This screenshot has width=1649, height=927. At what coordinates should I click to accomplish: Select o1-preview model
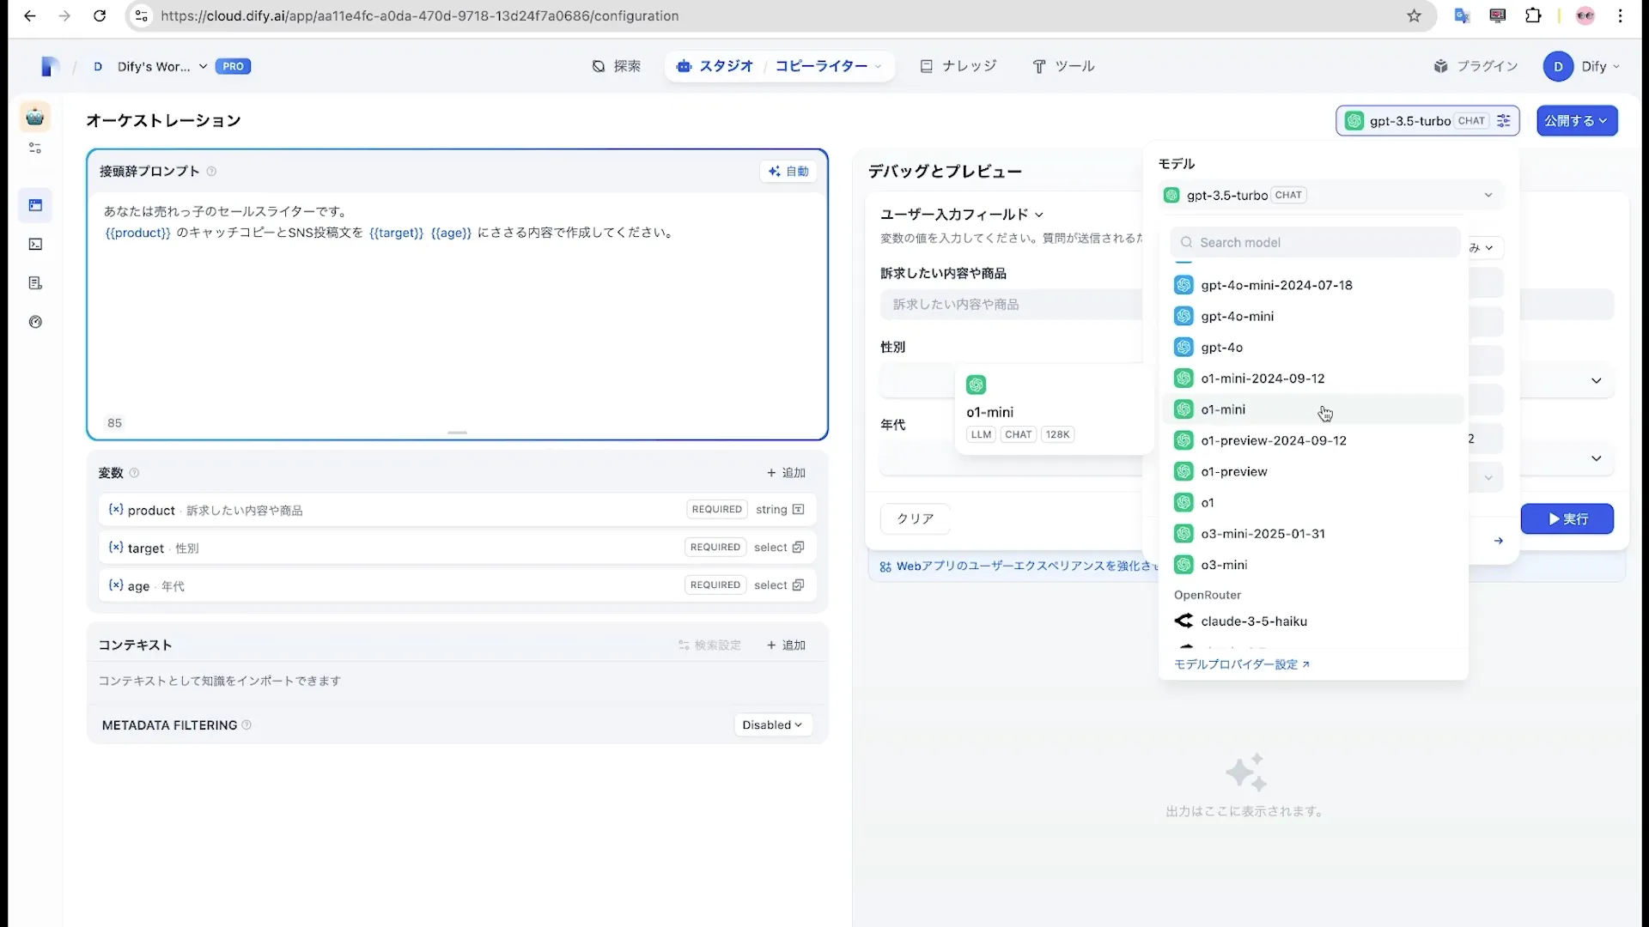pos(1313,472)
